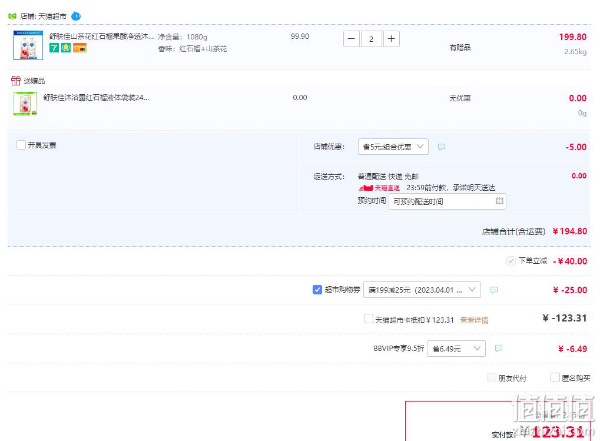Click the 普通配送 快递 免邮 shipping text

(388, 176)
